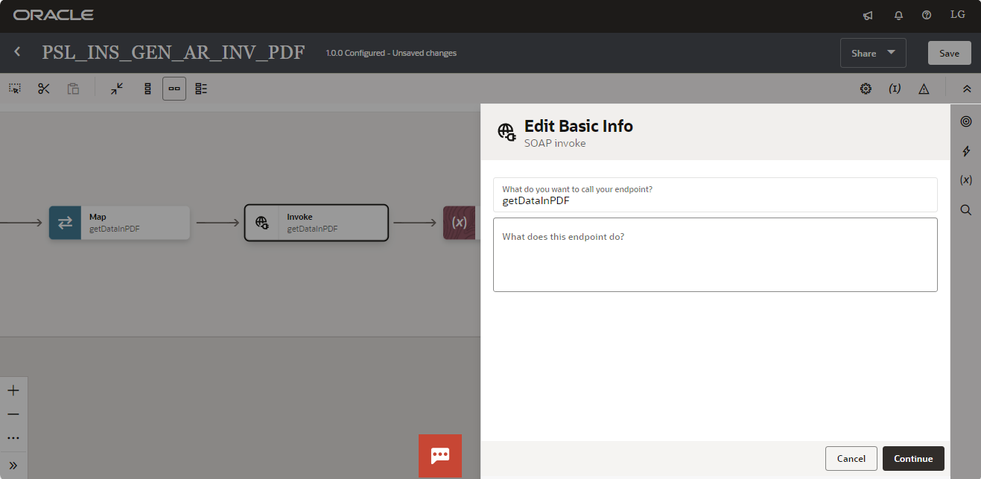Cancel the Edit Basic Info dialog
Screen dimensions: 981x479
(x=851, y=458)
